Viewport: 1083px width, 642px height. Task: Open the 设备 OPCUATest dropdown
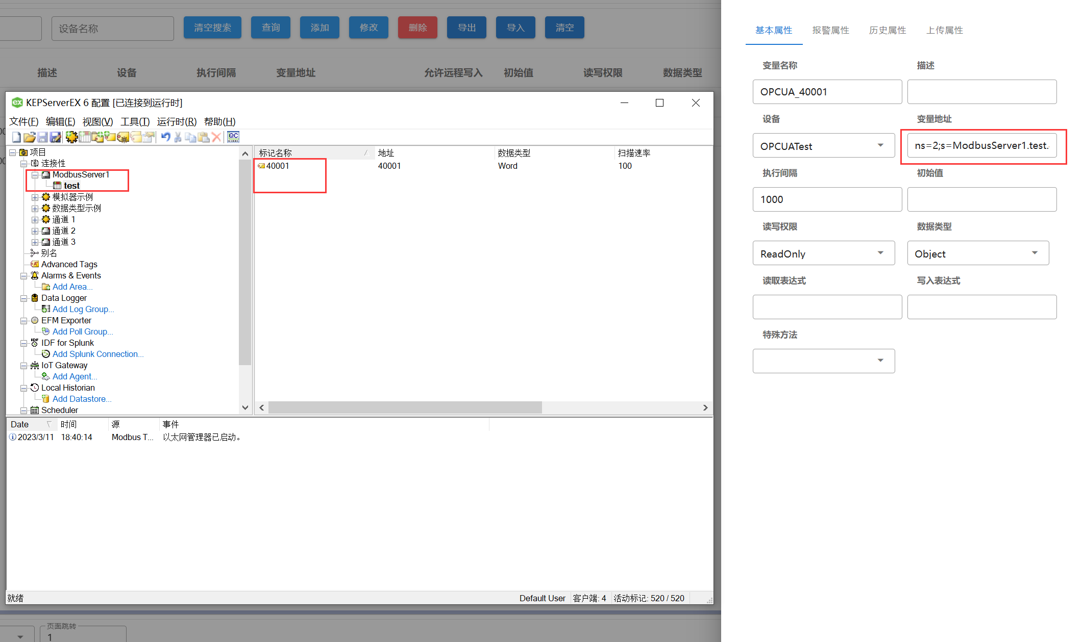click(x=823, y=146)
